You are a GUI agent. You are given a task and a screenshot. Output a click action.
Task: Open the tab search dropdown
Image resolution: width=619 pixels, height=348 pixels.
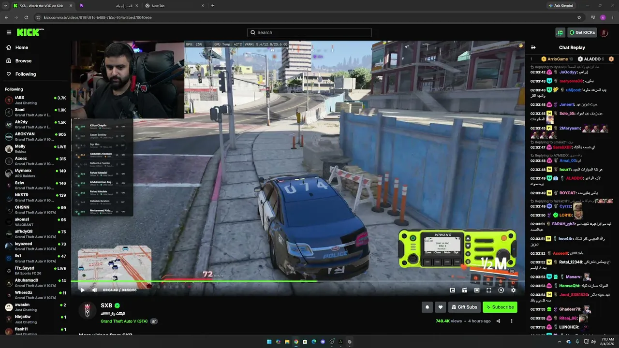pos(5,6)
